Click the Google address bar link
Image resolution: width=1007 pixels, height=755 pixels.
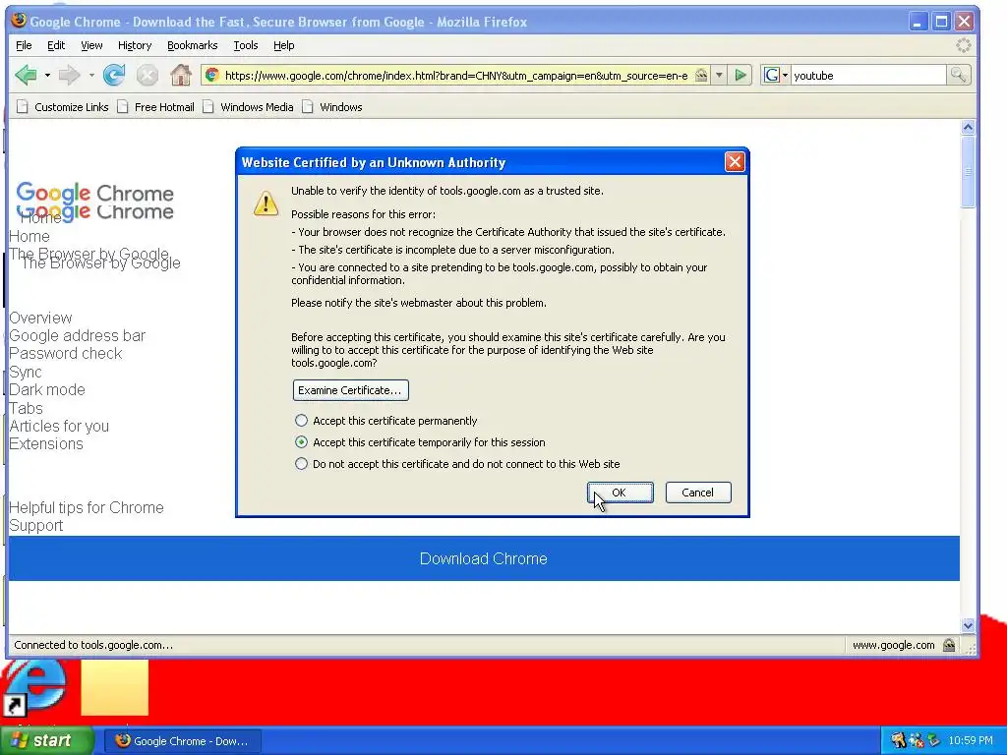[x=77, y=336]
